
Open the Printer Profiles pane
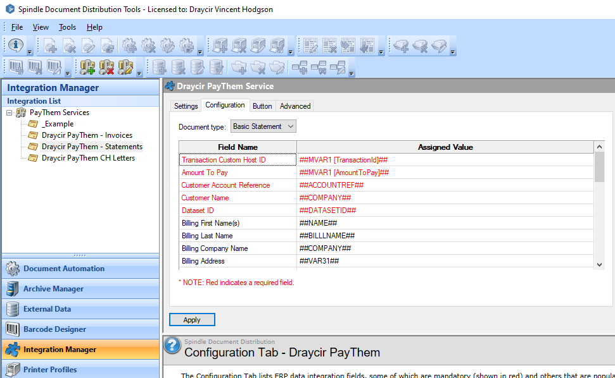coord(80,369)
